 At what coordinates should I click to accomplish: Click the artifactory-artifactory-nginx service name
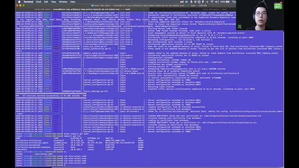tap(32, 143)
